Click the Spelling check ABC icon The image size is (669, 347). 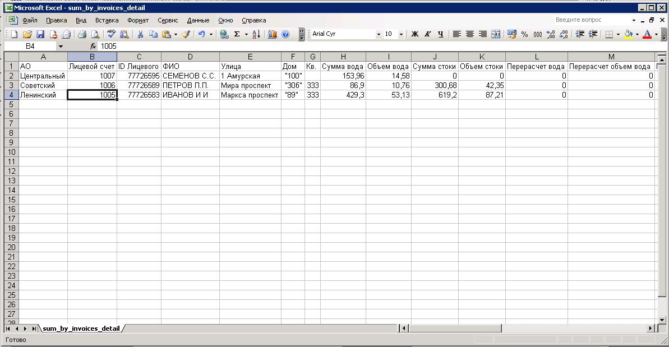tap(112, 34)
